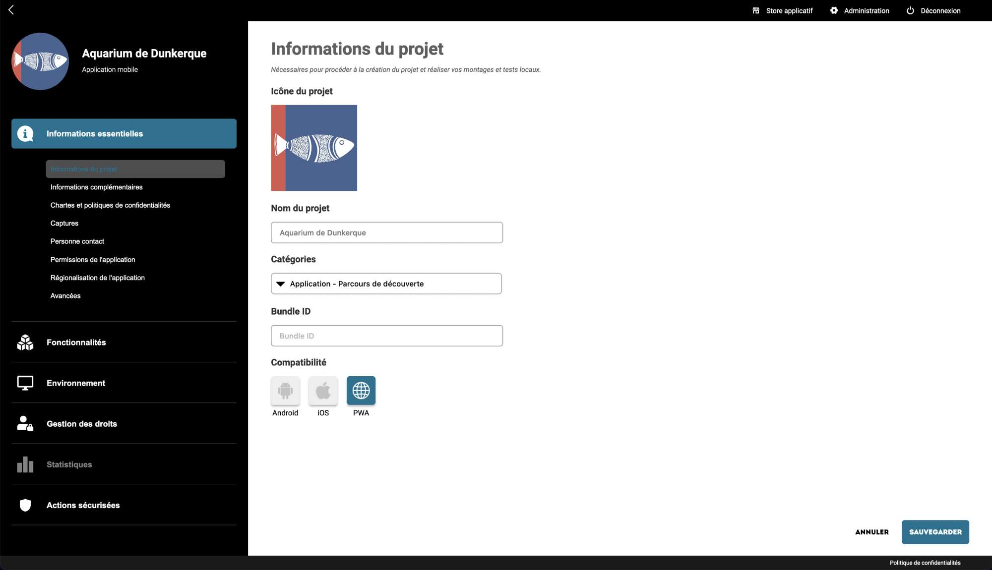Screen dimensions: 992x570
Task: Click the Annuler button
Action: (x=871, y=532)
